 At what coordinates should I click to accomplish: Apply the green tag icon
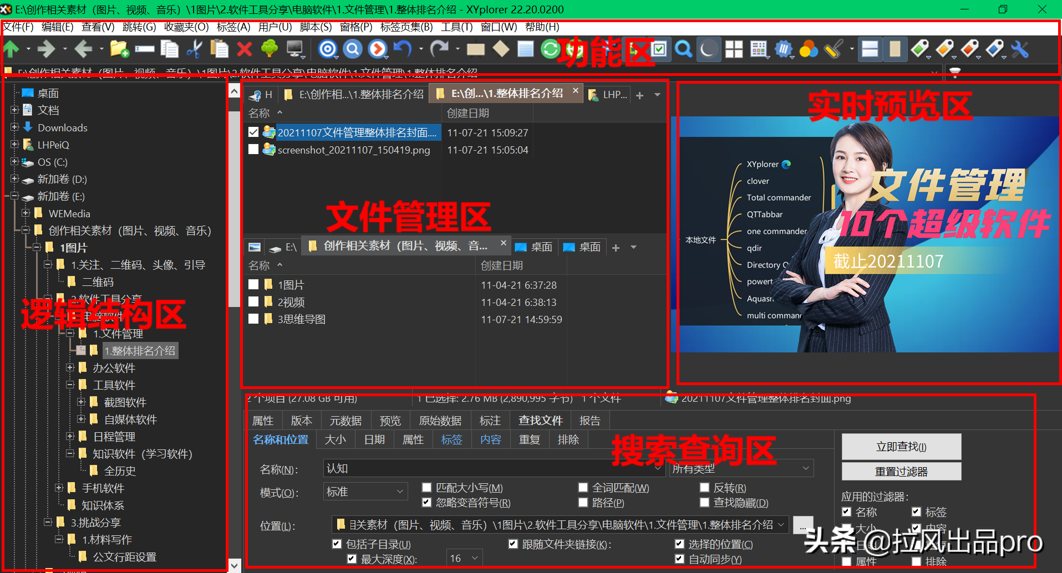pos(921,49)
